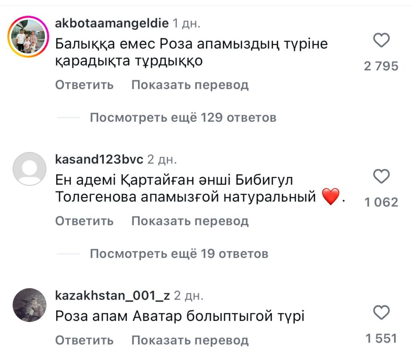This screenshot has width=411, height=361.
Task: Show translation for the Бибигул Толегенова comment
Action: pyautogui.click(x=190, y=221)
